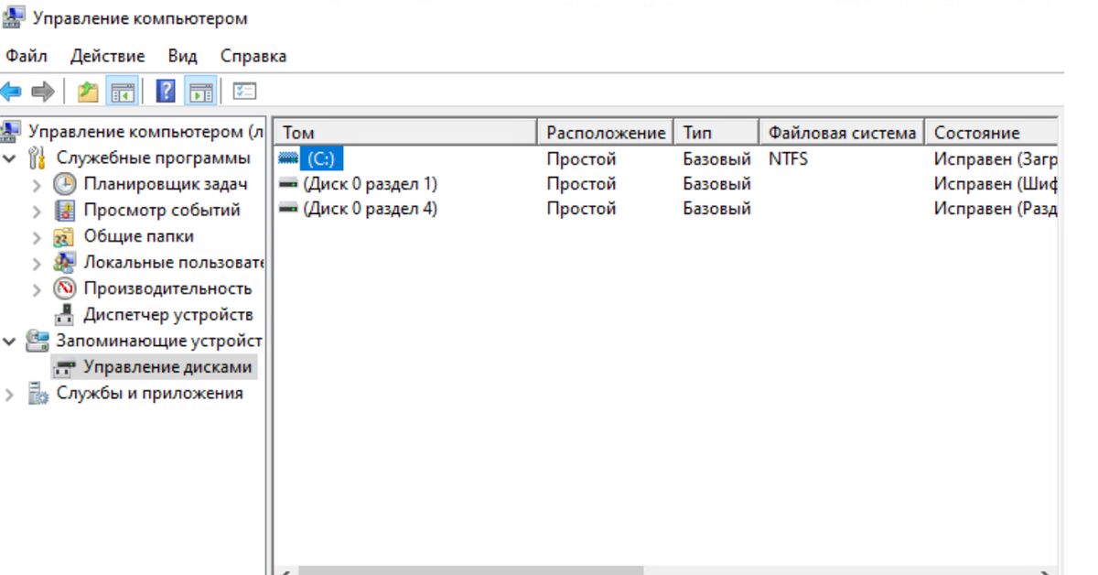
Task: Collapse the Служебные программы tree node
Action: point(9,158)
